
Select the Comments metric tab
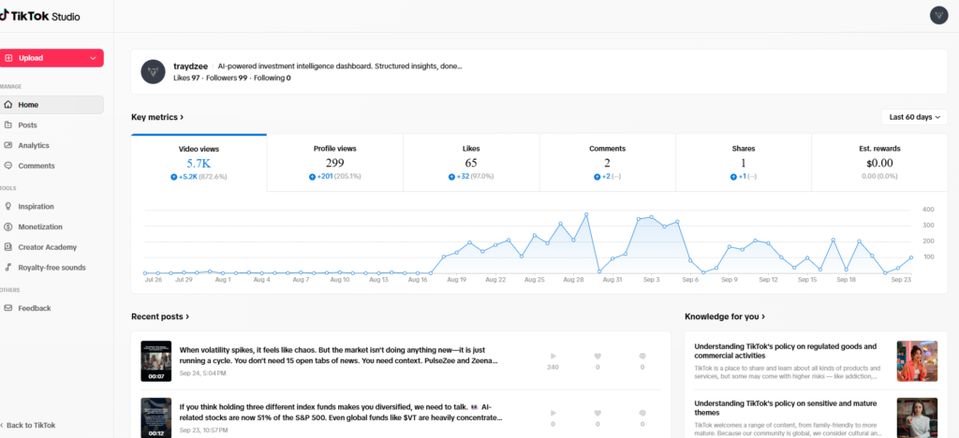607,163
